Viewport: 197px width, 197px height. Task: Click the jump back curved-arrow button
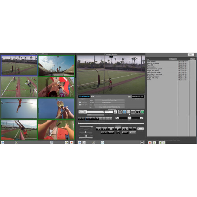coord(131,129)
